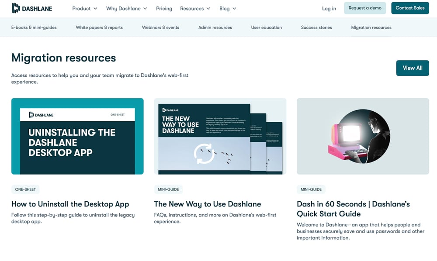Viewport: 437px width, 261px height.
Task: Expand the Product dropdown menu
Action: point(84,8)
